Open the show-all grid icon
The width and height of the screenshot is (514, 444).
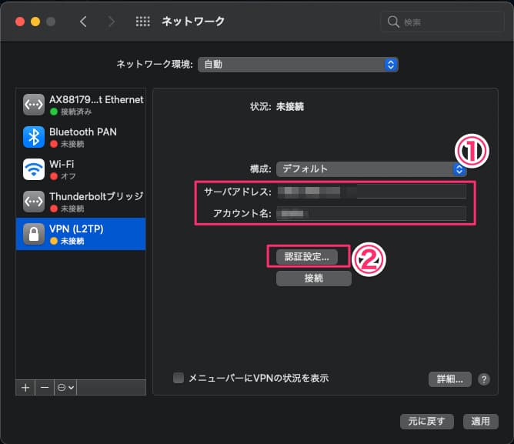click(x=142, y=22)
